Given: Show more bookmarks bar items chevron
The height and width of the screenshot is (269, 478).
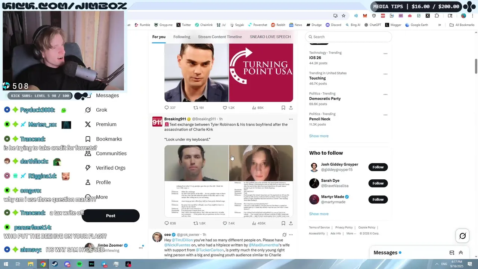Looking at the screenshot, I should pos(440,25).
